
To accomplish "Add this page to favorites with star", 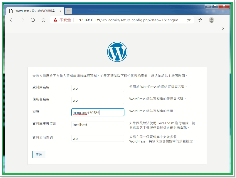I will coord(189,20).
